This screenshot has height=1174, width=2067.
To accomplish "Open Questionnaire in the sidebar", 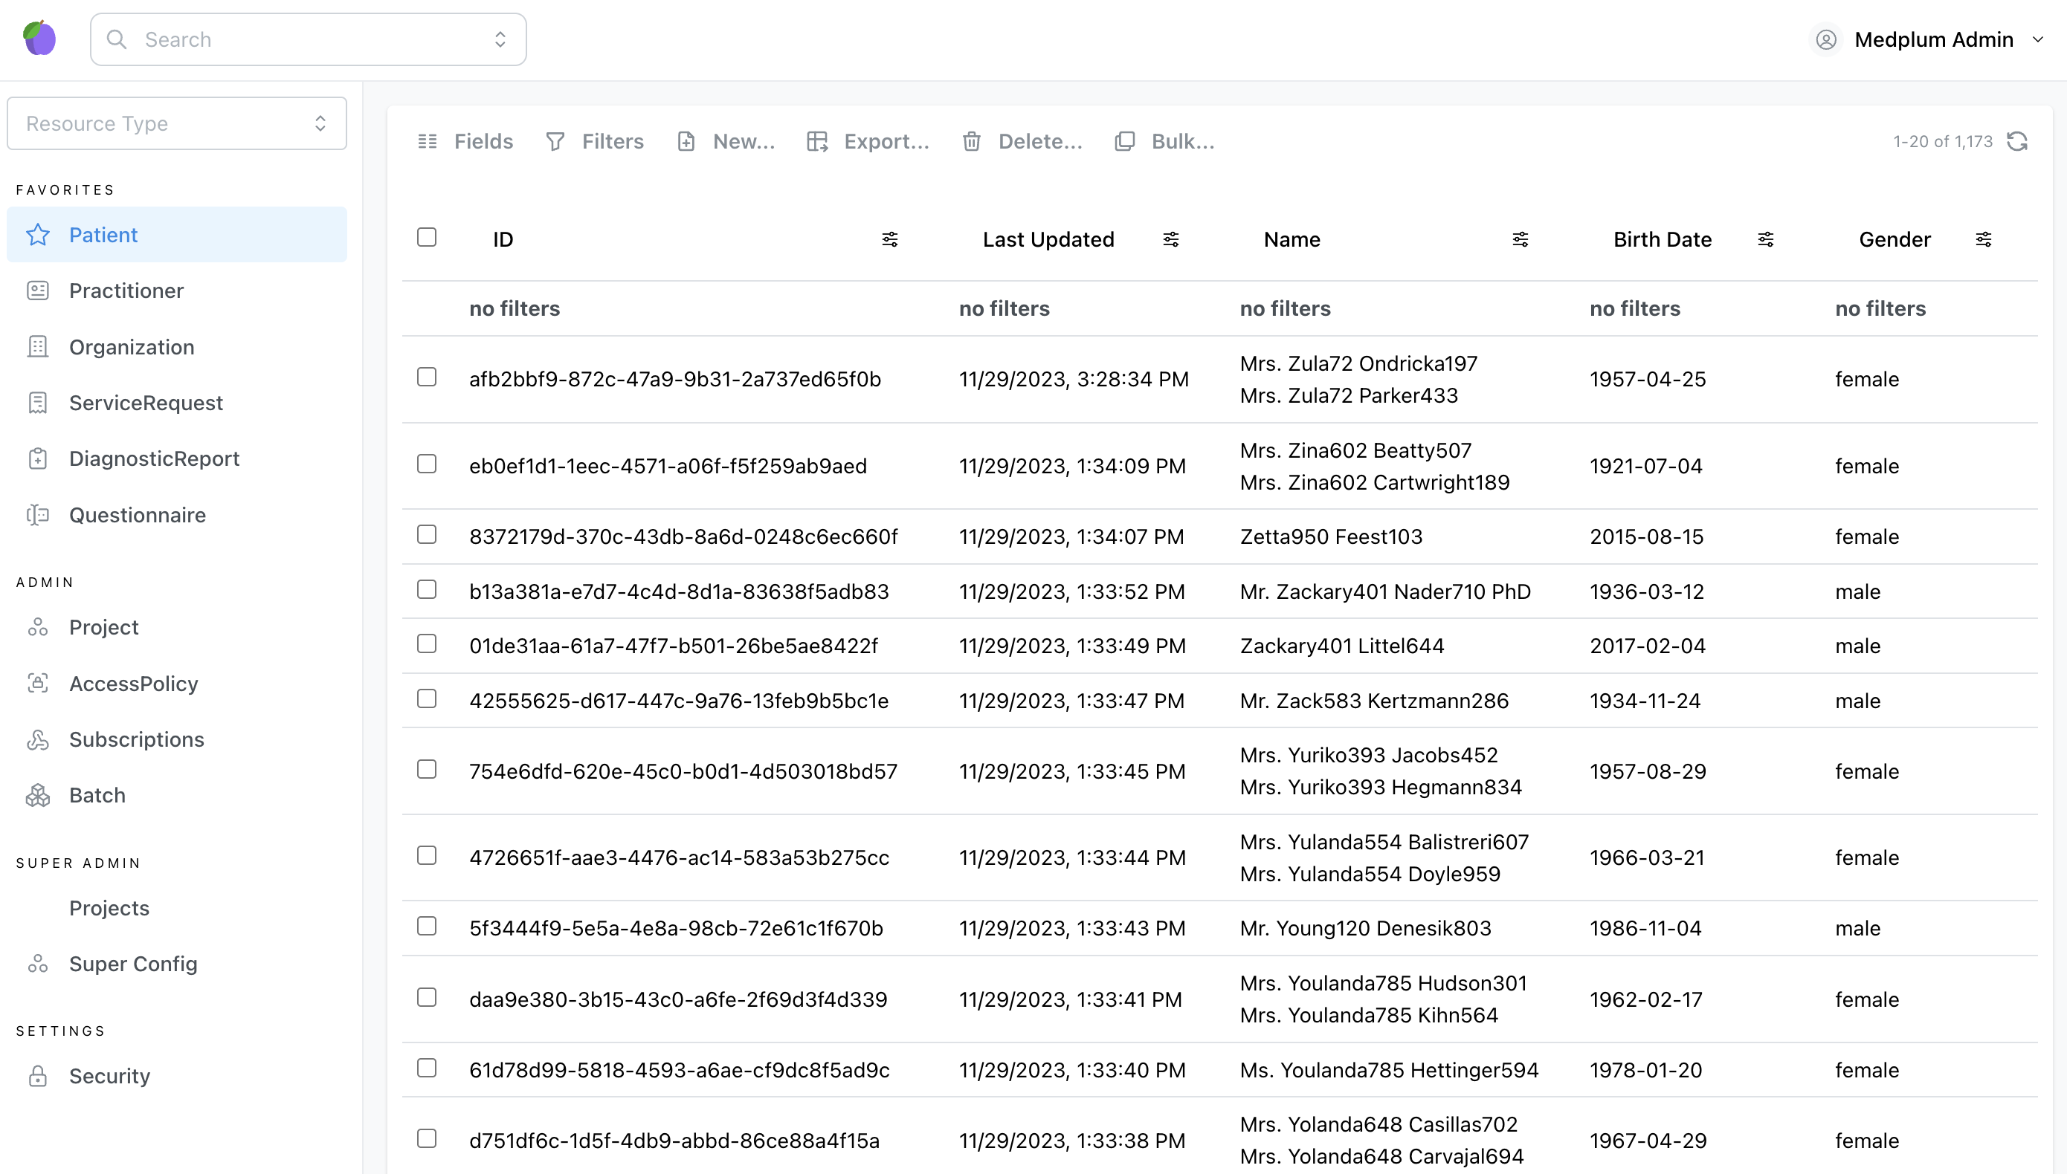I will [x=177, y=514].
